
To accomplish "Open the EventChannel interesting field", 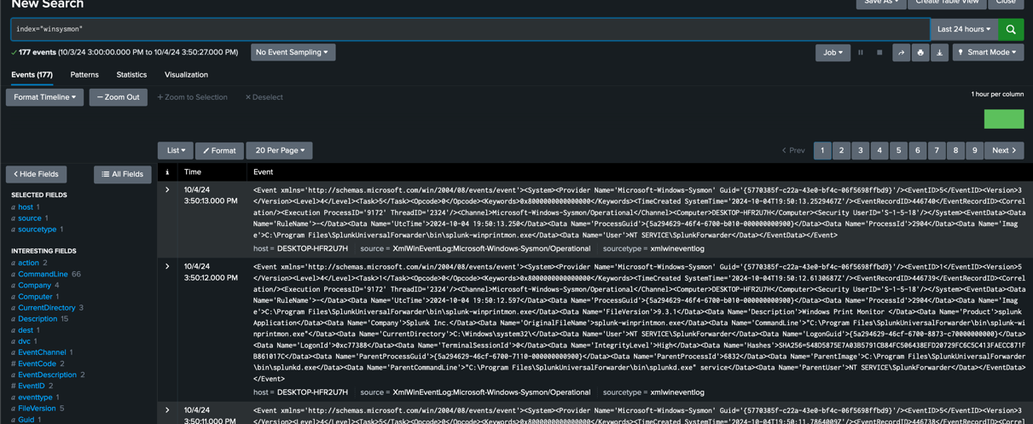I will pyautogui.click(x=42, y=352).
